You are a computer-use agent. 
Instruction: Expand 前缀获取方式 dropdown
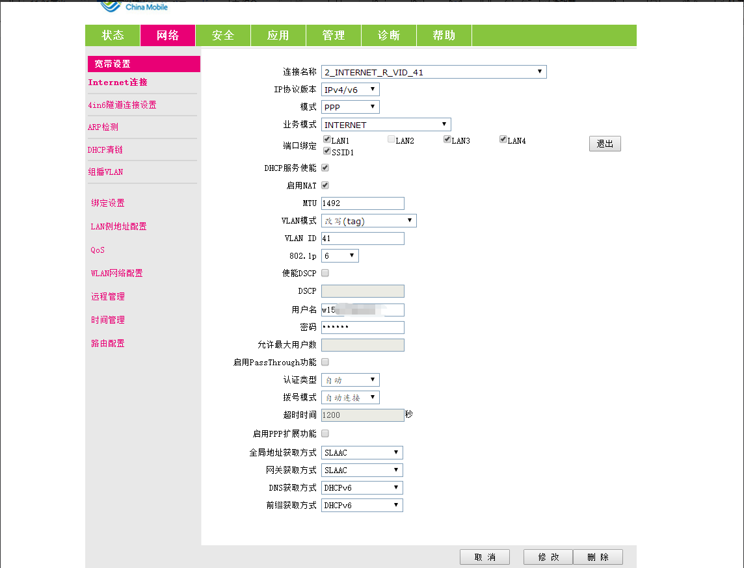pyautogui.click(x=362, y=506)
